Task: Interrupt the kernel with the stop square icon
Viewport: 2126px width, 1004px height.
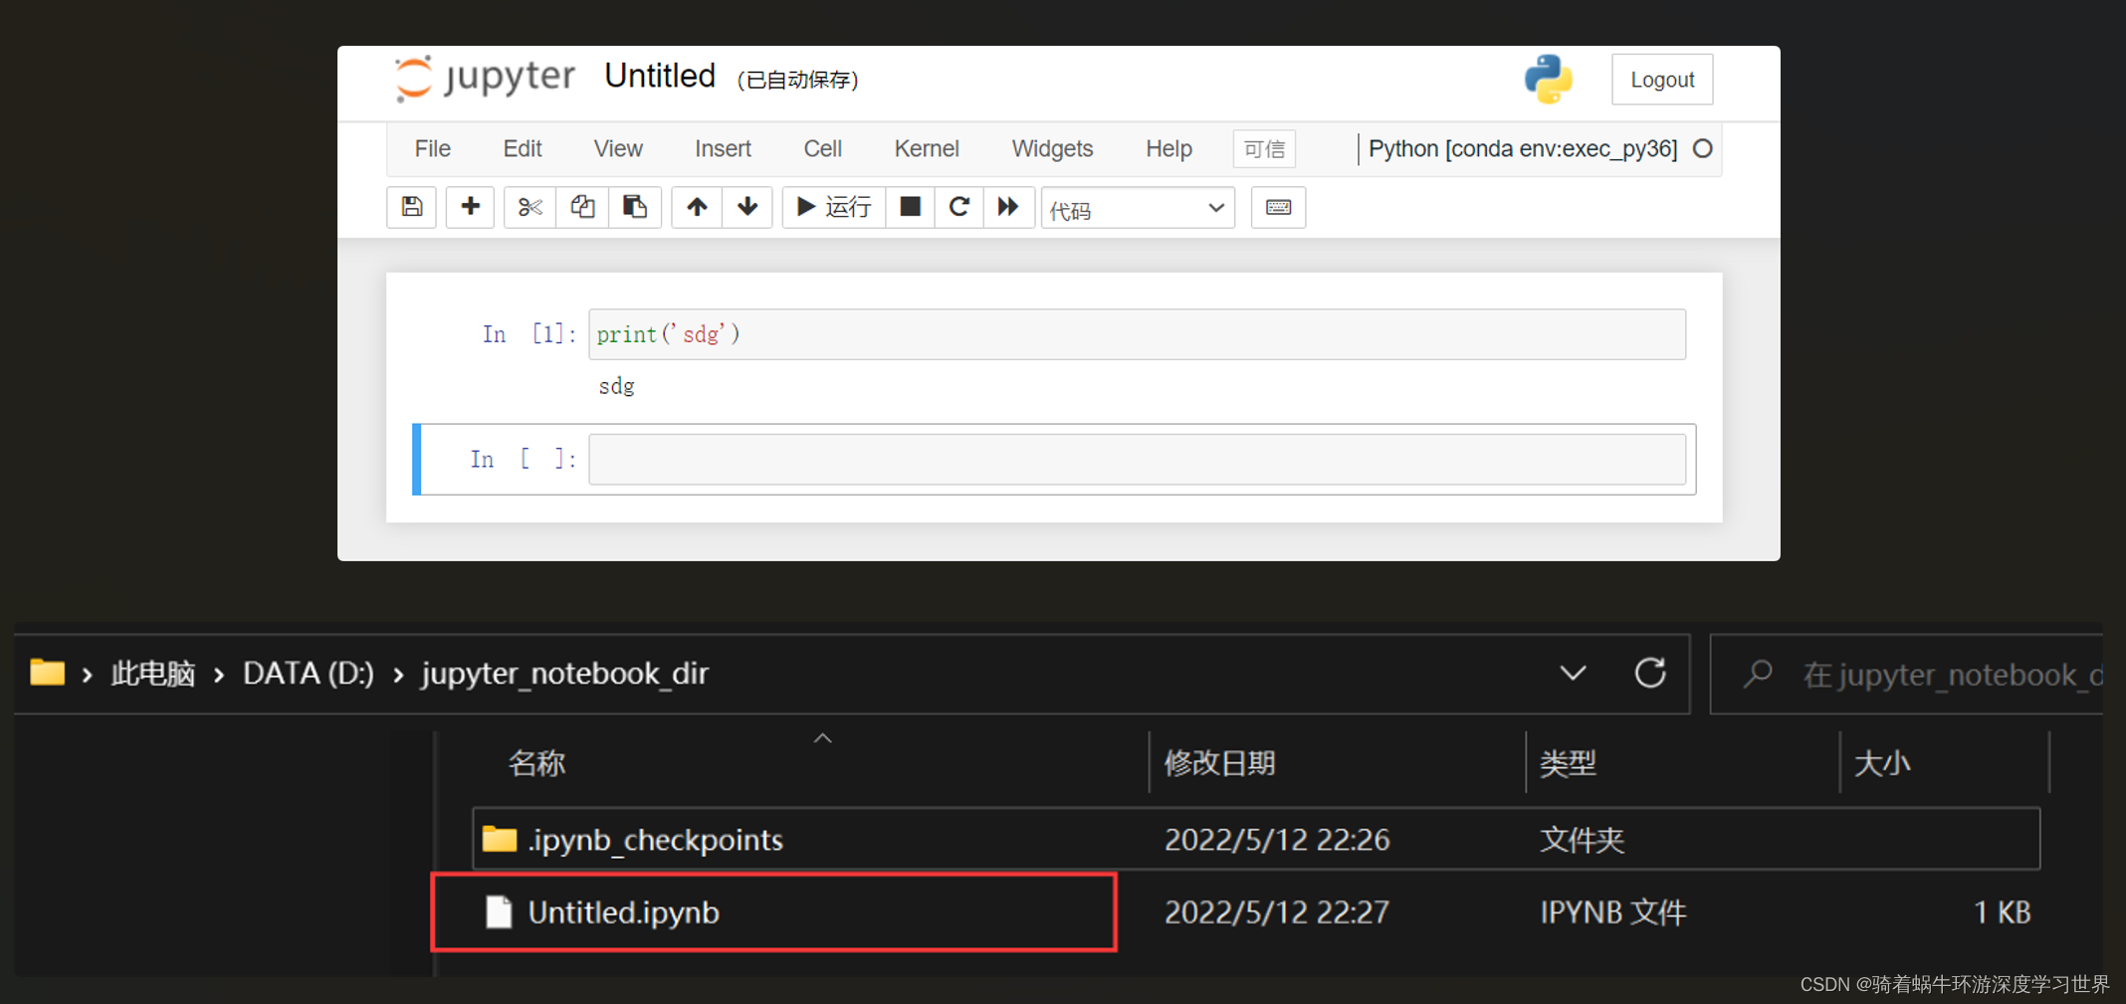Action: pos(910,207)
